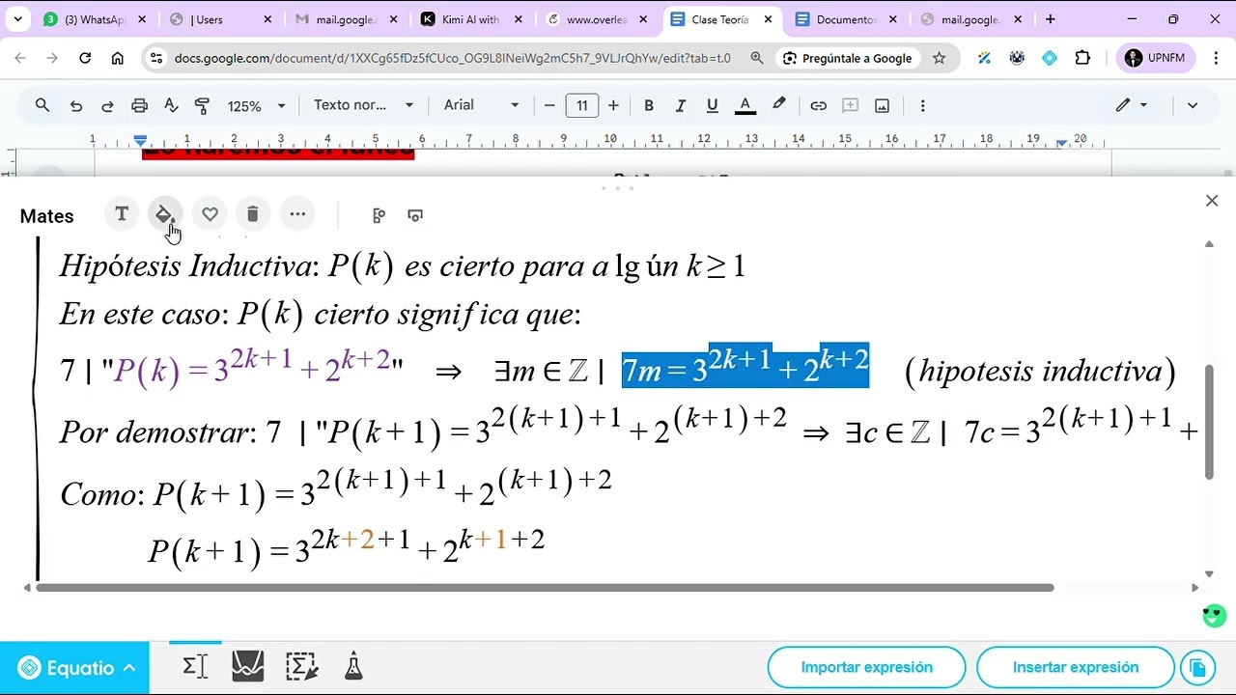Open more toolbar options three-dot menu

tap(922, 106)
